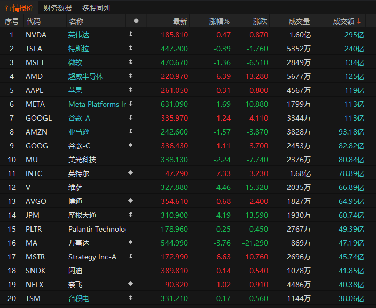
Task: Open the Meta Platforms name link
Action: 97,105
